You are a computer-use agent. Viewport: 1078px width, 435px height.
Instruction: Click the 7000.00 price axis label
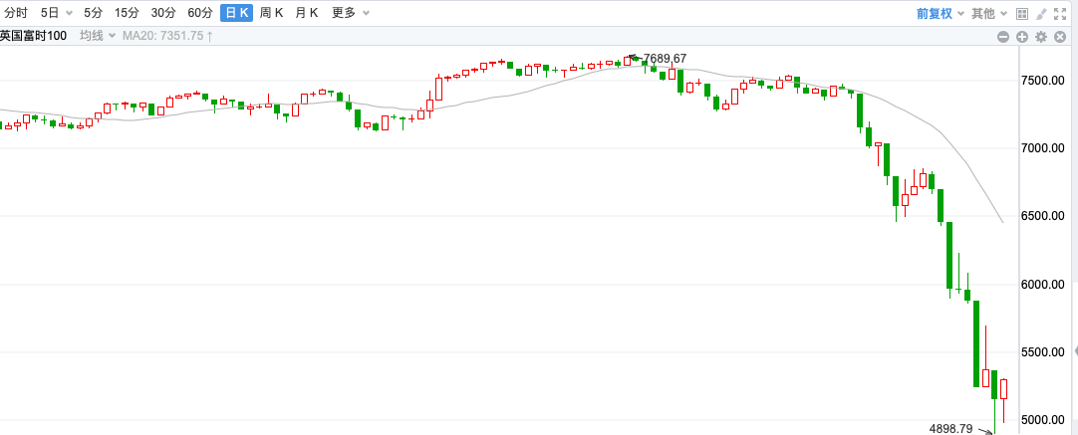click(x=1042, y=148)
